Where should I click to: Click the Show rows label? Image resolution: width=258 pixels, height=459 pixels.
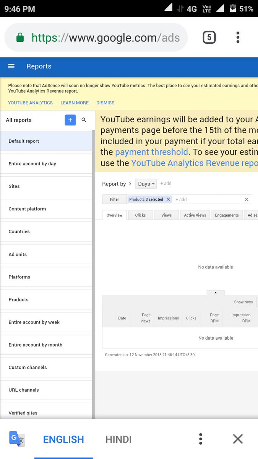point(243,302)
